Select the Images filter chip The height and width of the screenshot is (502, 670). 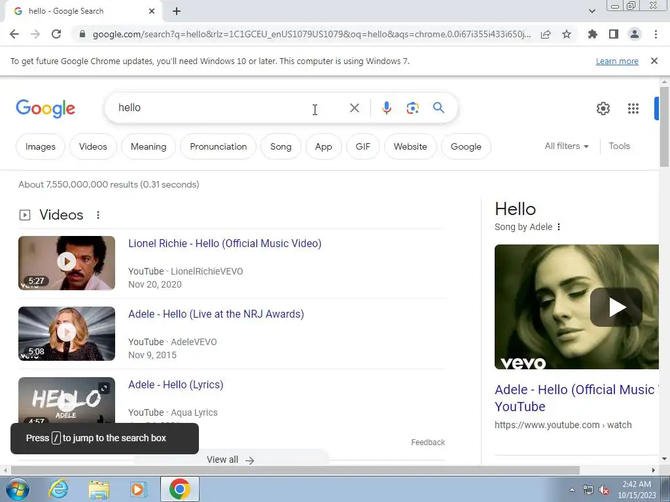(41, 146)
